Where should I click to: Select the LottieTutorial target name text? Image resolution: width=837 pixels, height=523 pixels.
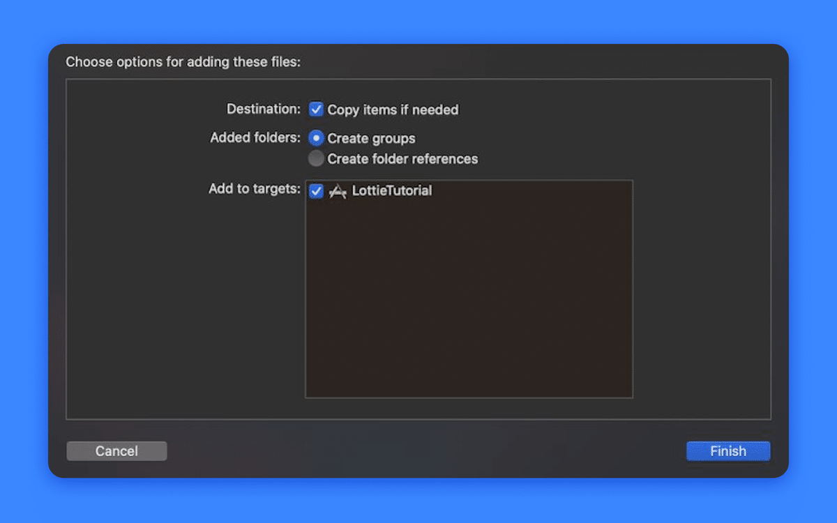tap(391, 190)
